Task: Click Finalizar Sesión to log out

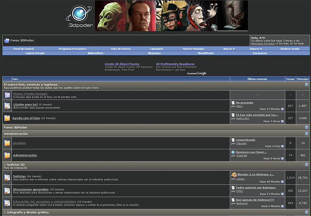Action: 290,49
